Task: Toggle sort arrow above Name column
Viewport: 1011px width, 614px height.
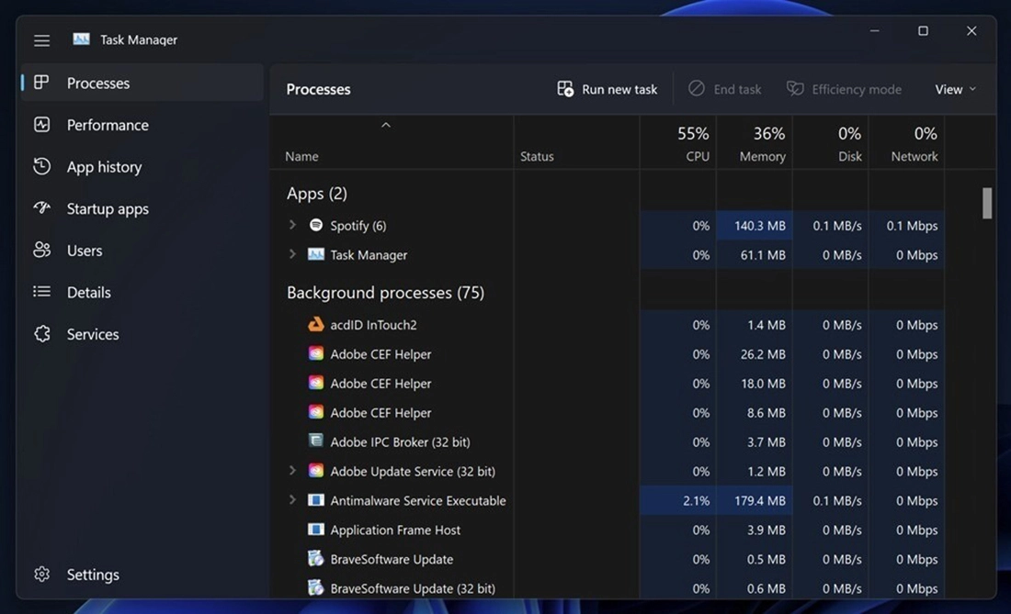Action: pyautogui.click(x=386, y=125)
